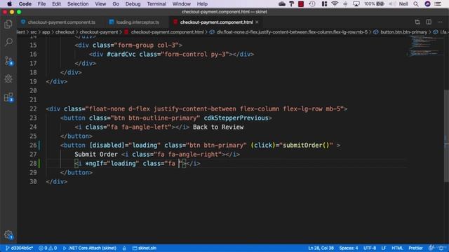The height and width of the screenshot is (252, 449).
Task: Click 'fa-angle-left' class on line 24
Action: tap(145, 127)
